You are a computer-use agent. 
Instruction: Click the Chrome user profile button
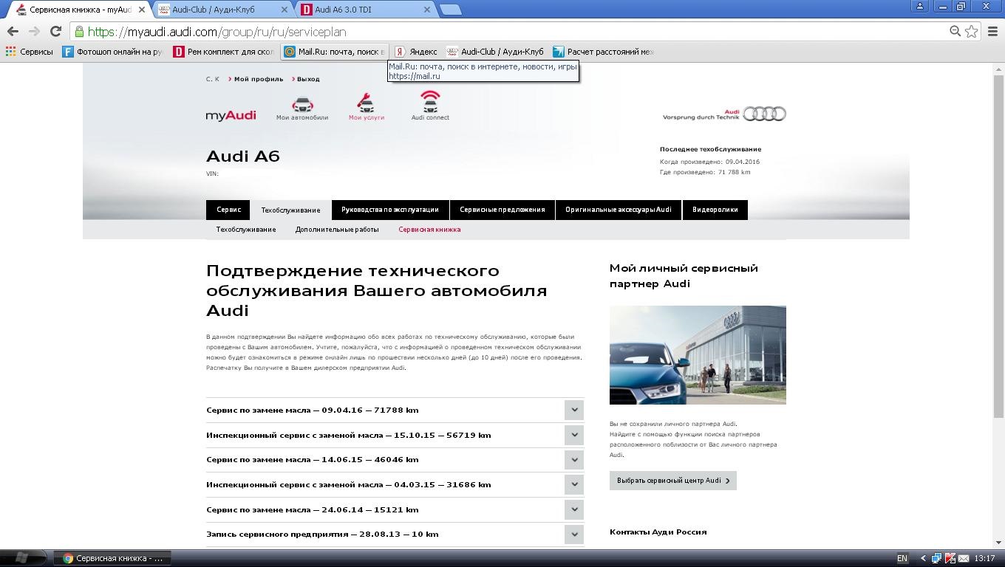point(920,6)
